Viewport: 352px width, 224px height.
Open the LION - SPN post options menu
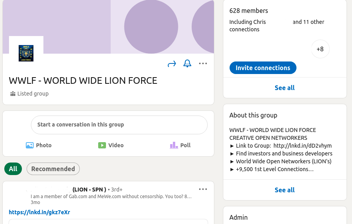(x=203, y=189)
